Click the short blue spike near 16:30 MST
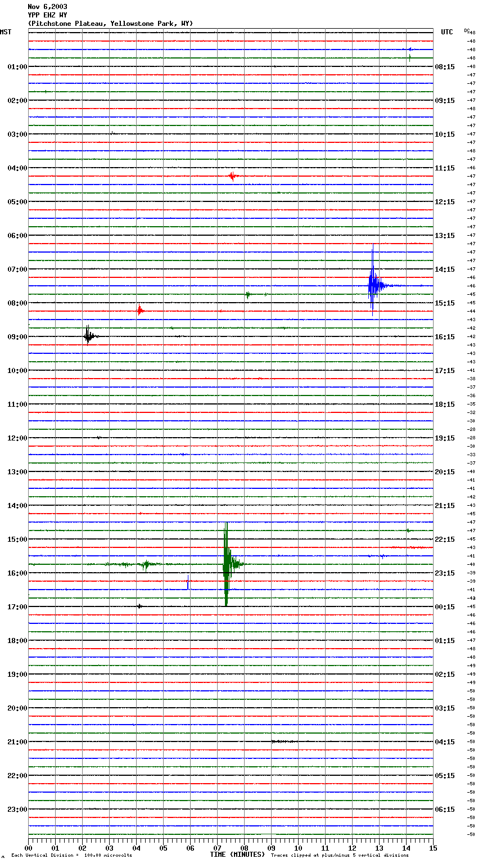The width and height of the screenshot is (478, 863). pos(188,583)
